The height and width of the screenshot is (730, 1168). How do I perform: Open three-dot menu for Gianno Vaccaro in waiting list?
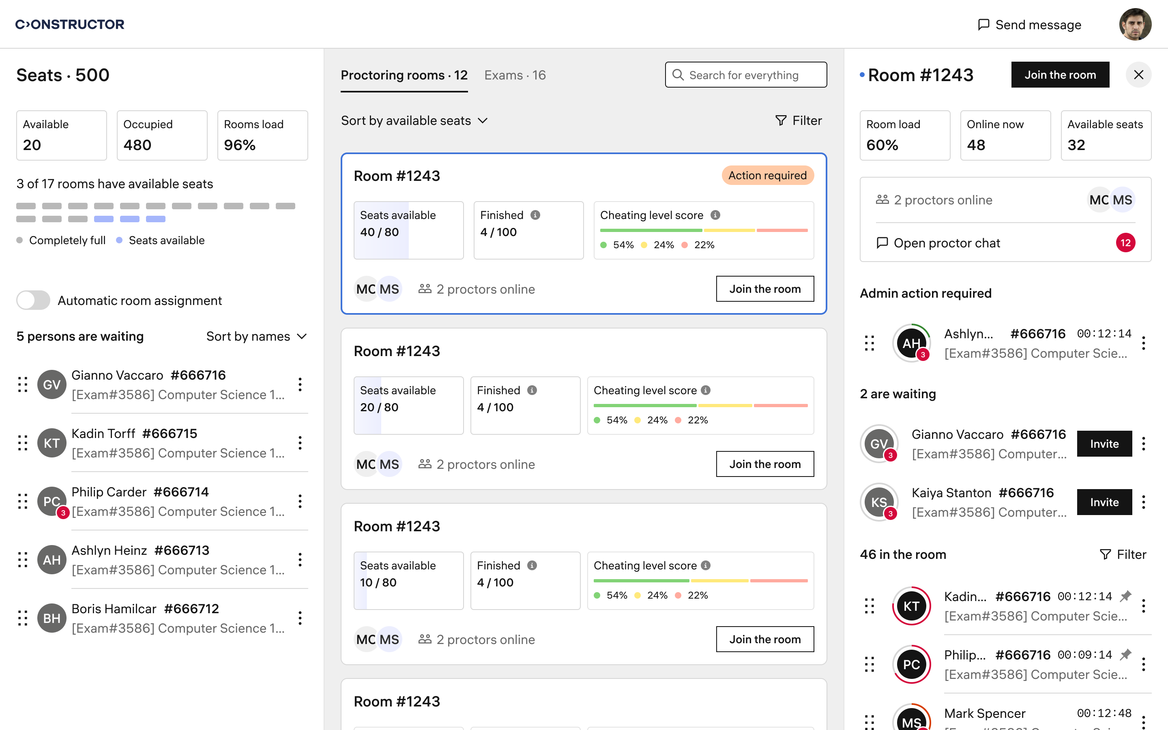click(x=300, y=385)
